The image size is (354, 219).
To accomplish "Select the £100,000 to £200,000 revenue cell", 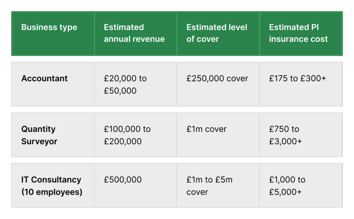I will [x=127, y=135].
